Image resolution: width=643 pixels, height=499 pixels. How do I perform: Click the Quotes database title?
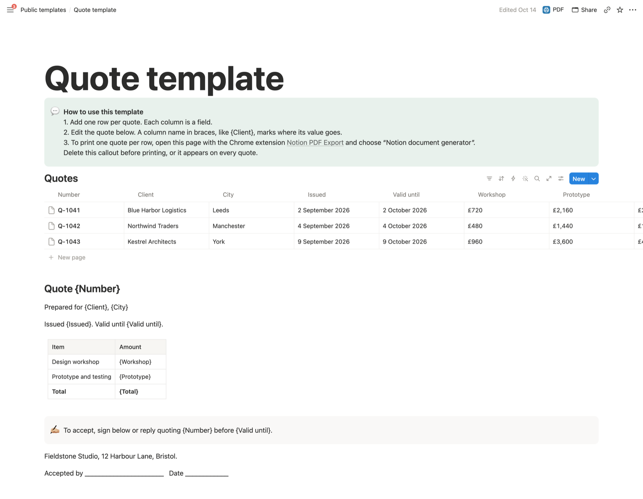coord(61,179)
